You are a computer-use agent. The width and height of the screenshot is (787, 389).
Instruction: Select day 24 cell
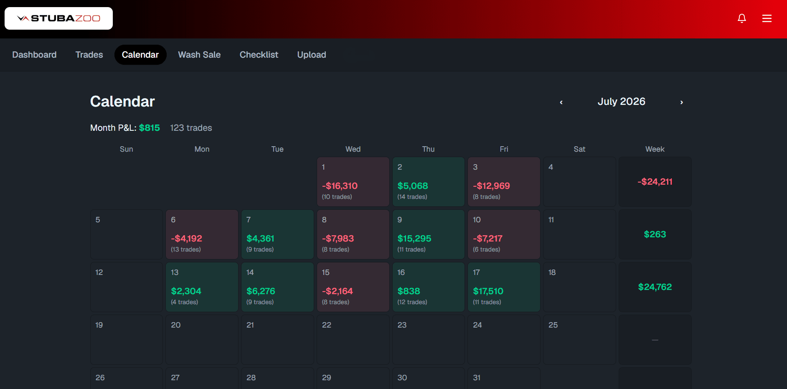pyautogui.click(x=504, y=340)
